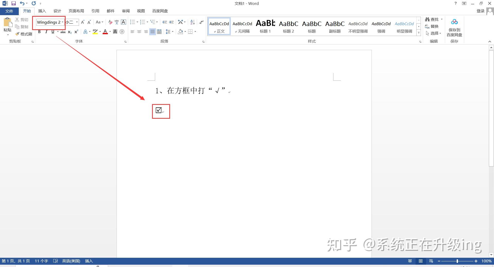Save document to Baidu Netdisk (保存到百度网盘)
The image size is (494, 267).
[x=454, y=26]
